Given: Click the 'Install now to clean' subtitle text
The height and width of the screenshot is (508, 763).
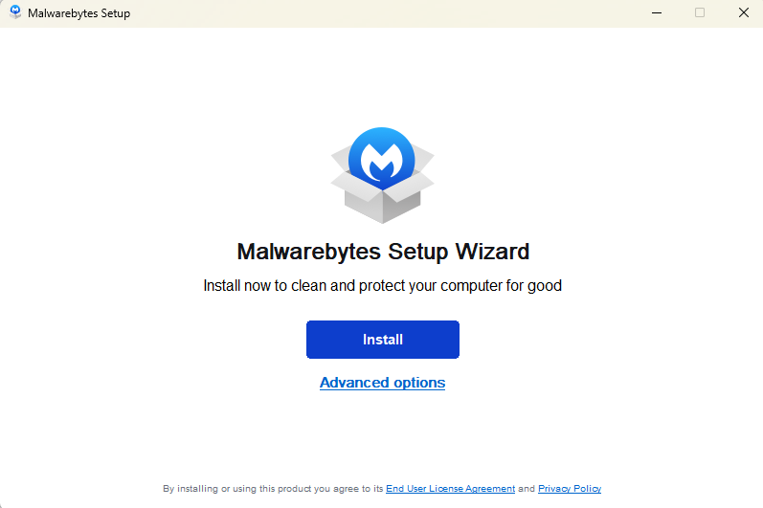Looking at the screenshot, I should coord(382,286).
